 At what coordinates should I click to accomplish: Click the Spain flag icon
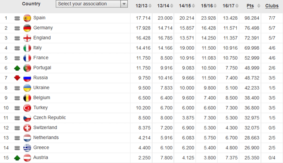27,18
